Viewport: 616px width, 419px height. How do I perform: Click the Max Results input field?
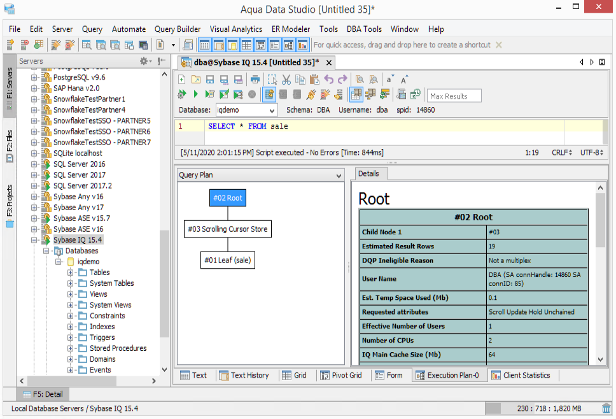coord(454,96)
